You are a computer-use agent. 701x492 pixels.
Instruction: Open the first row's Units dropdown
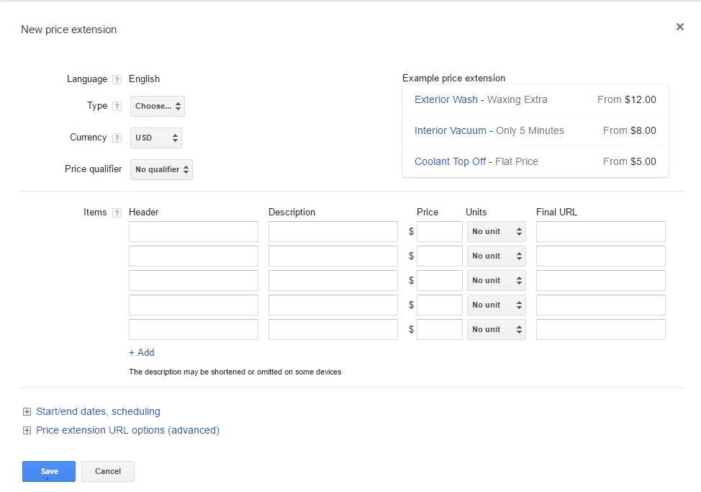coord(496,232)
